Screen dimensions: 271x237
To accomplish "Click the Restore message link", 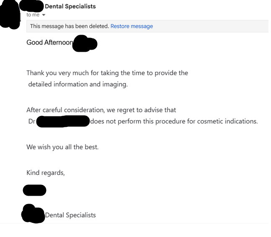I will click(x=132, y=26).
